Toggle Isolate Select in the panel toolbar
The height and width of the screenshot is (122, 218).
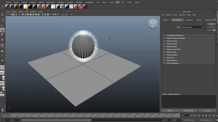[63, 14]
